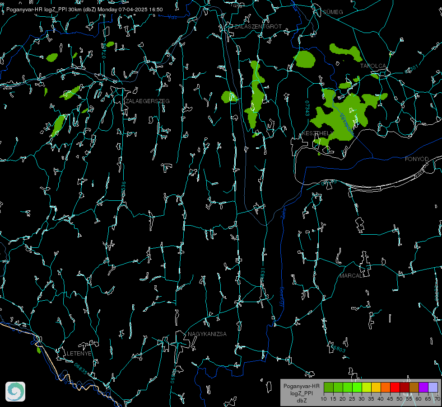Click the amber 35-40 dBZ legend swatch
Viewport: 442px width, 407px height.
pos(376,387)
